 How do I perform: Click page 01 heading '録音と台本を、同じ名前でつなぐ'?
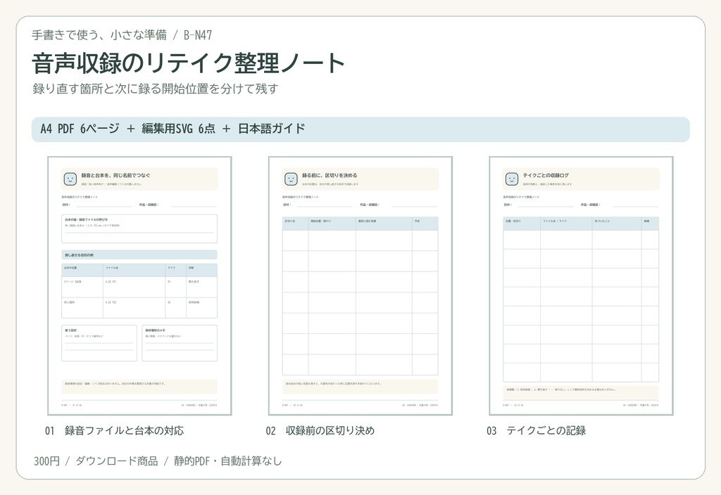tap(116, 175)
